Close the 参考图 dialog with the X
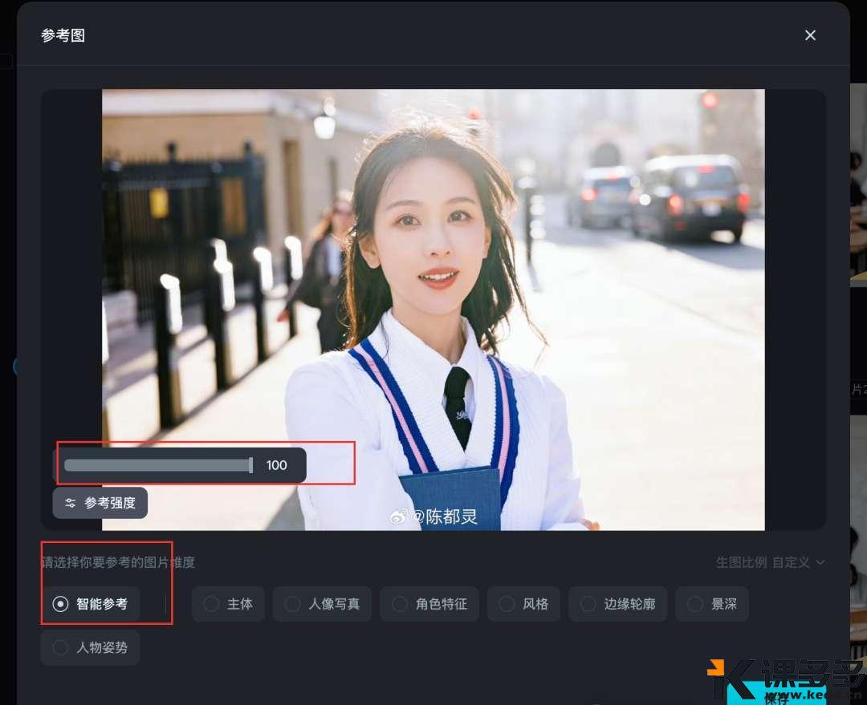 (810, 35)
